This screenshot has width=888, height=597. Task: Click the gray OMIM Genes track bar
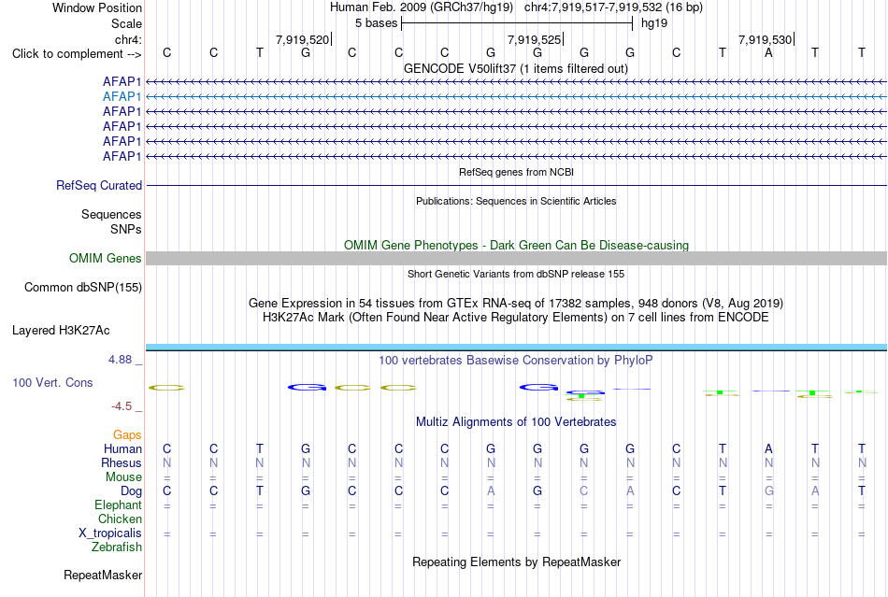(516, 259)
